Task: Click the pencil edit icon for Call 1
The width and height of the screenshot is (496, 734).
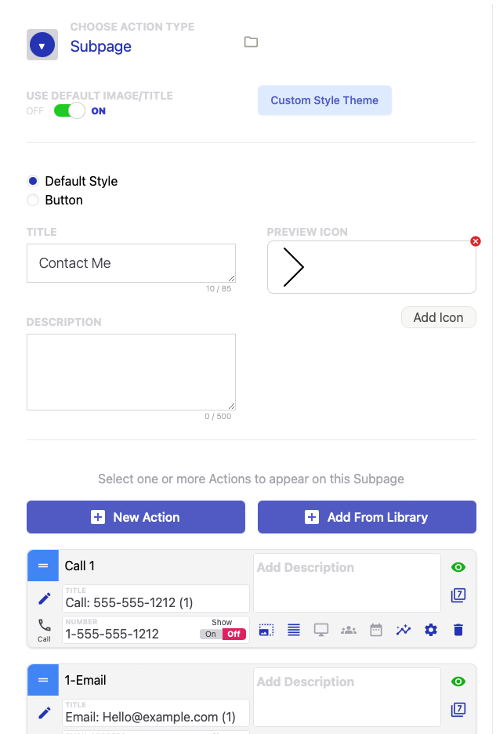Action: pos(45,598)
